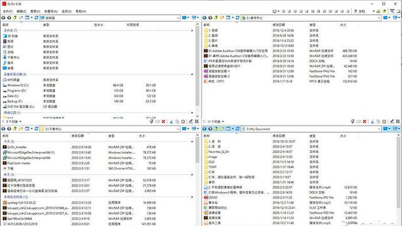This screenshot has width=402, height=226.
Task: Go back in the E:\课程中心 pane
Action: 204,18
